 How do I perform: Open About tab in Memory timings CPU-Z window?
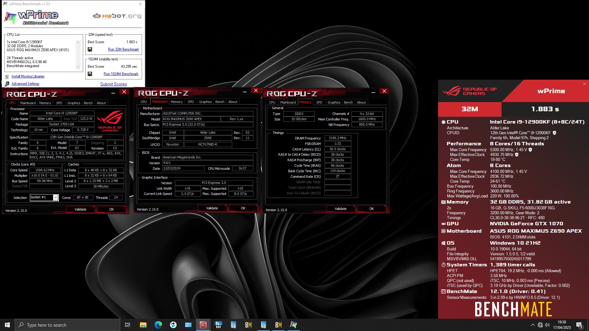(361, 102)
